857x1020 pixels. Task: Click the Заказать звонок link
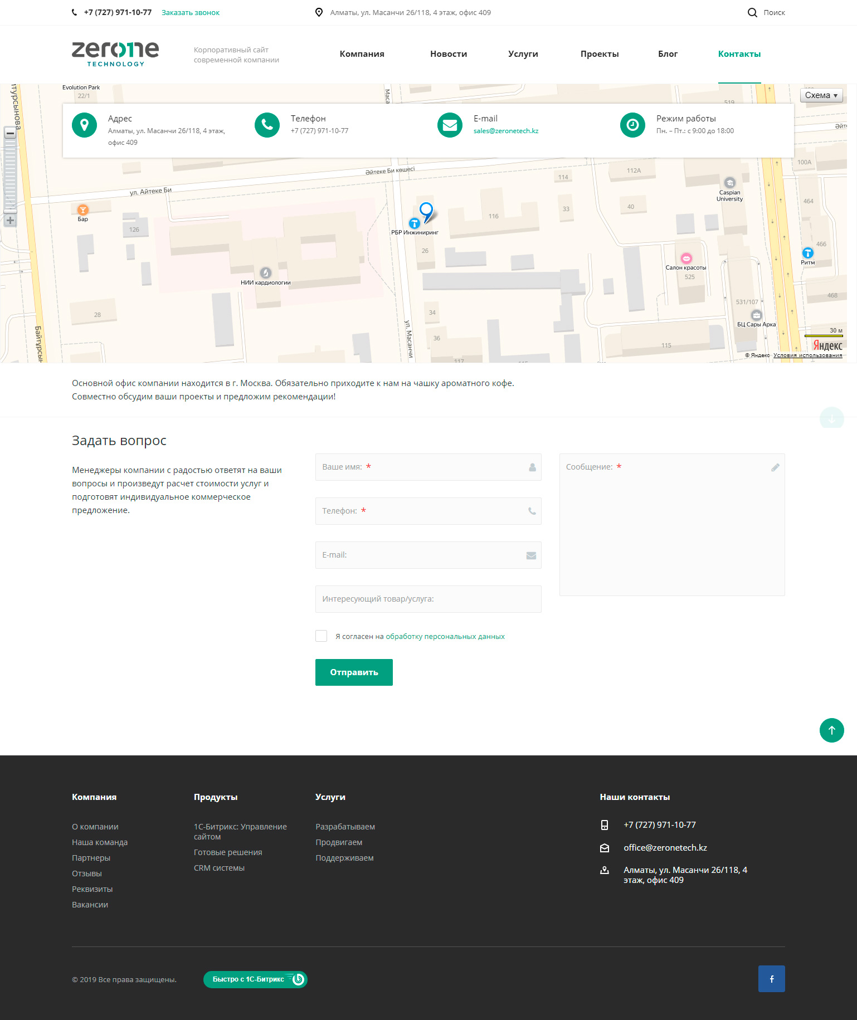pyautogui.click(x=191, y=12)
